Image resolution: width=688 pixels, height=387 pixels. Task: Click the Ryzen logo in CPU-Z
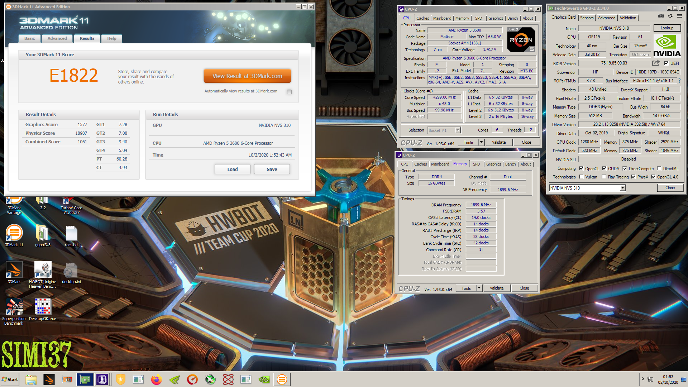click(521, 39)
